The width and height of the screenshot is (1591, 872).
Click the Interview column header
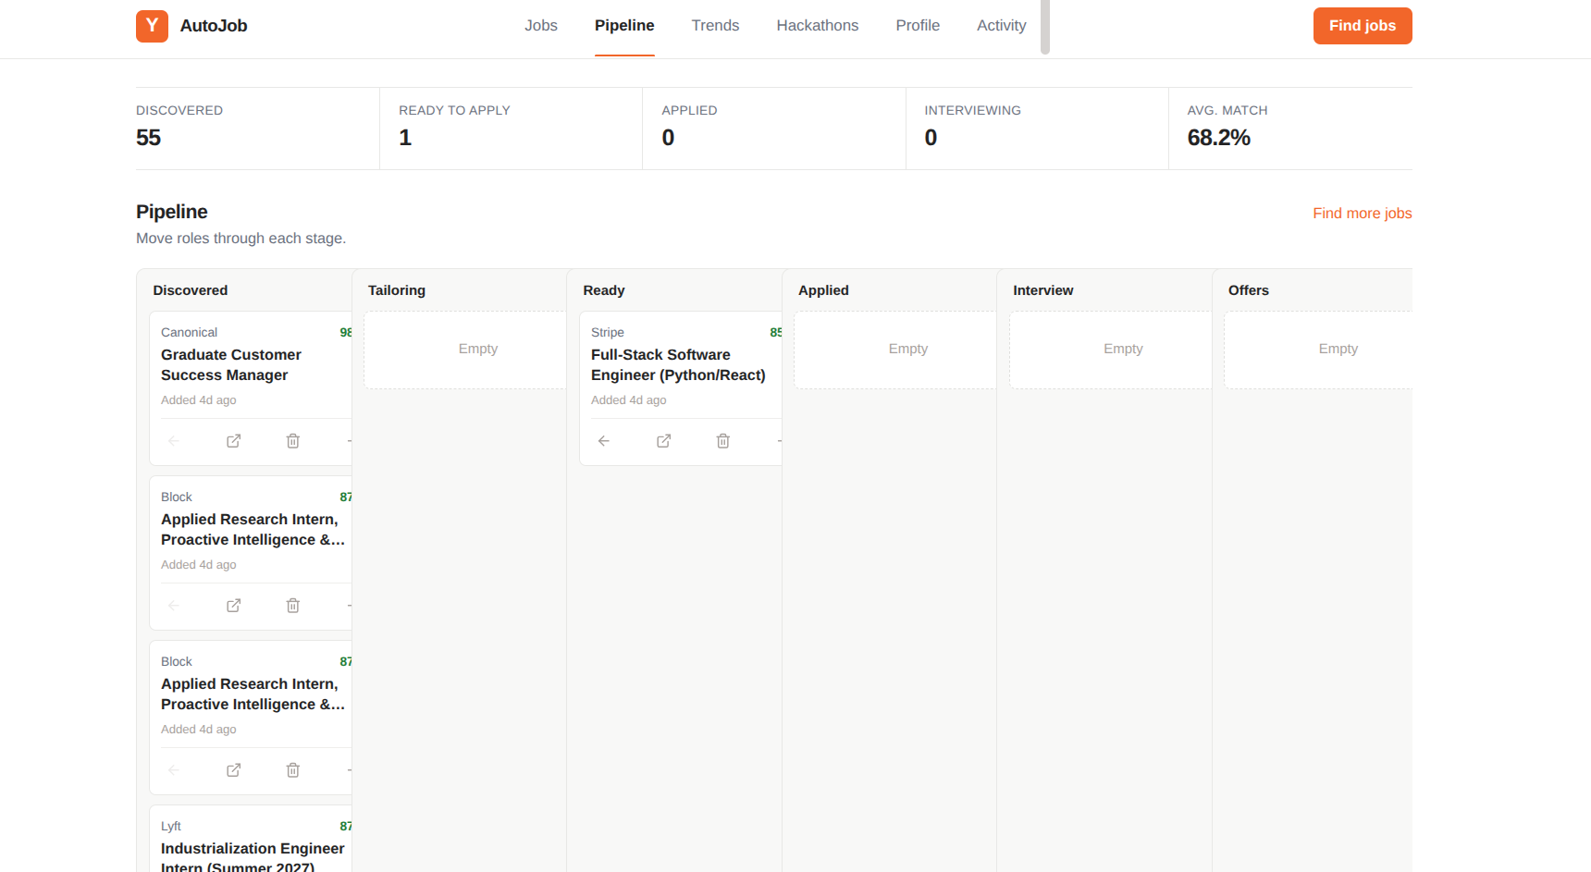(1043, 290)
